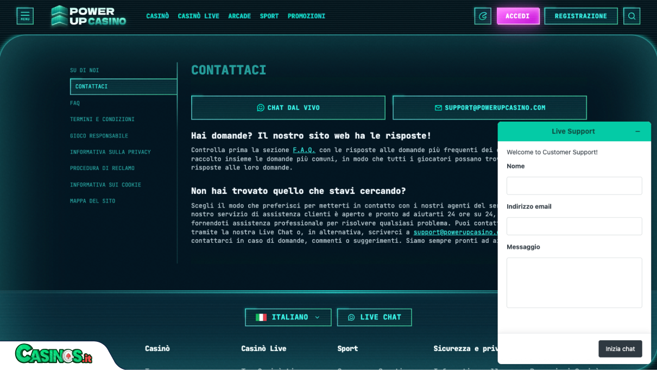Click the support@powerupcasino email link in text
The width and height of the screenshot is (657, 370).
(456, 232)
